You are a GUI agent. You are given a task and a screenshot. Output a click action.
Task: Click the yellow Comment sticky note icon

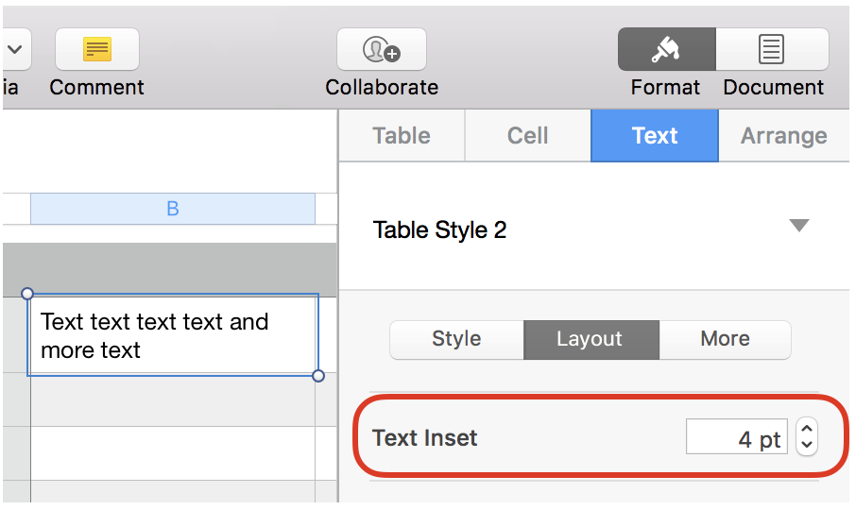(96, 49)
